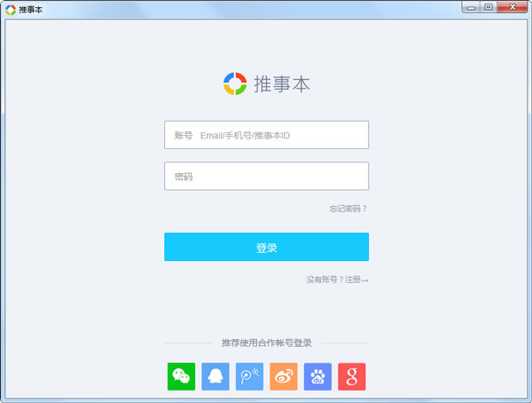
Task: Sign in with Baidu paw icon
Action: tap(317, 376)
